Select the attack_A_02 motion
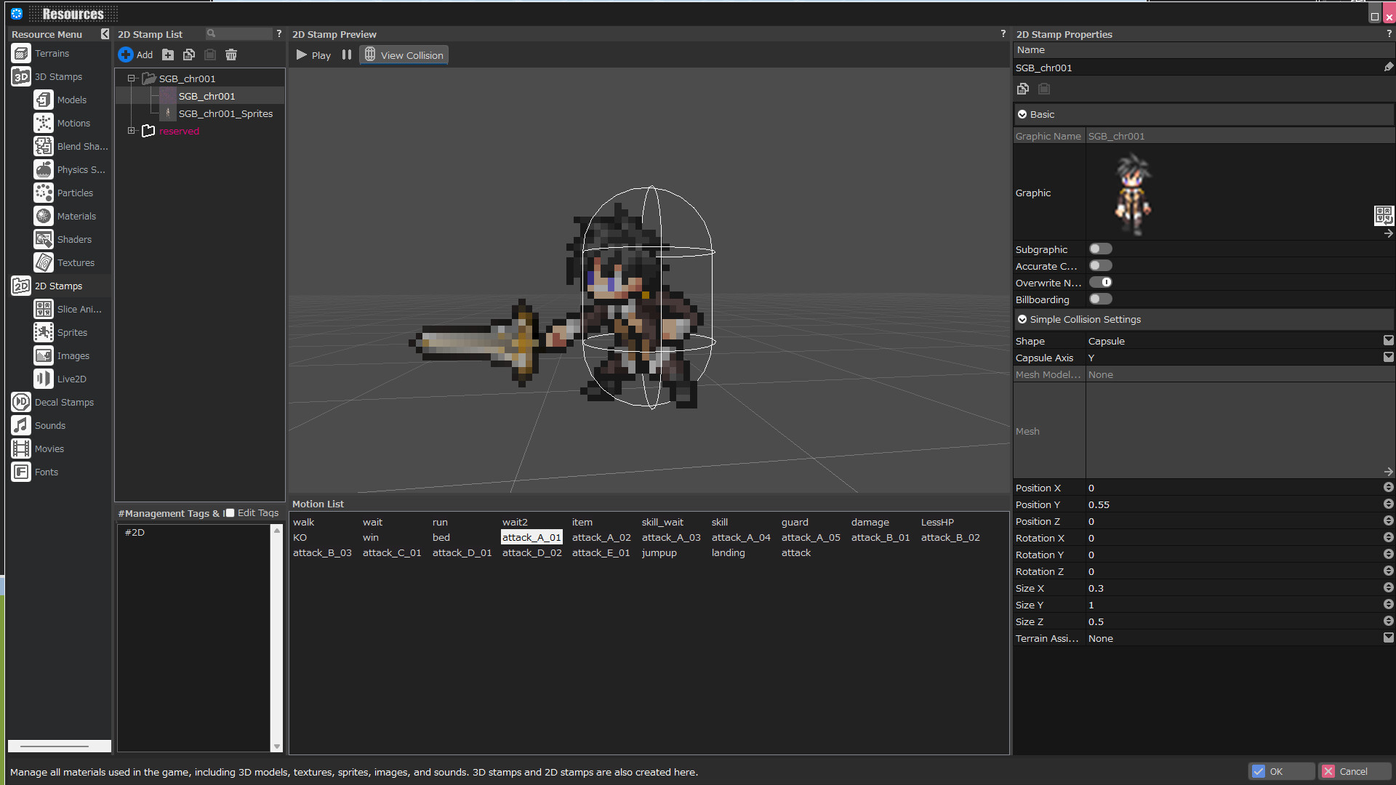Screen dimensions: 1396x785 pyautogui.click(x=601, y=538)
